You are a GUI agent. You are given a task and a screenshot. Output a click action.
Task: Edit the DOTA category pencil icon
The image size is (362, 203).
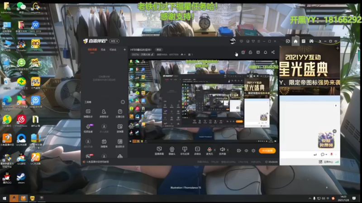pyautogui.click(x=152, y=55)
